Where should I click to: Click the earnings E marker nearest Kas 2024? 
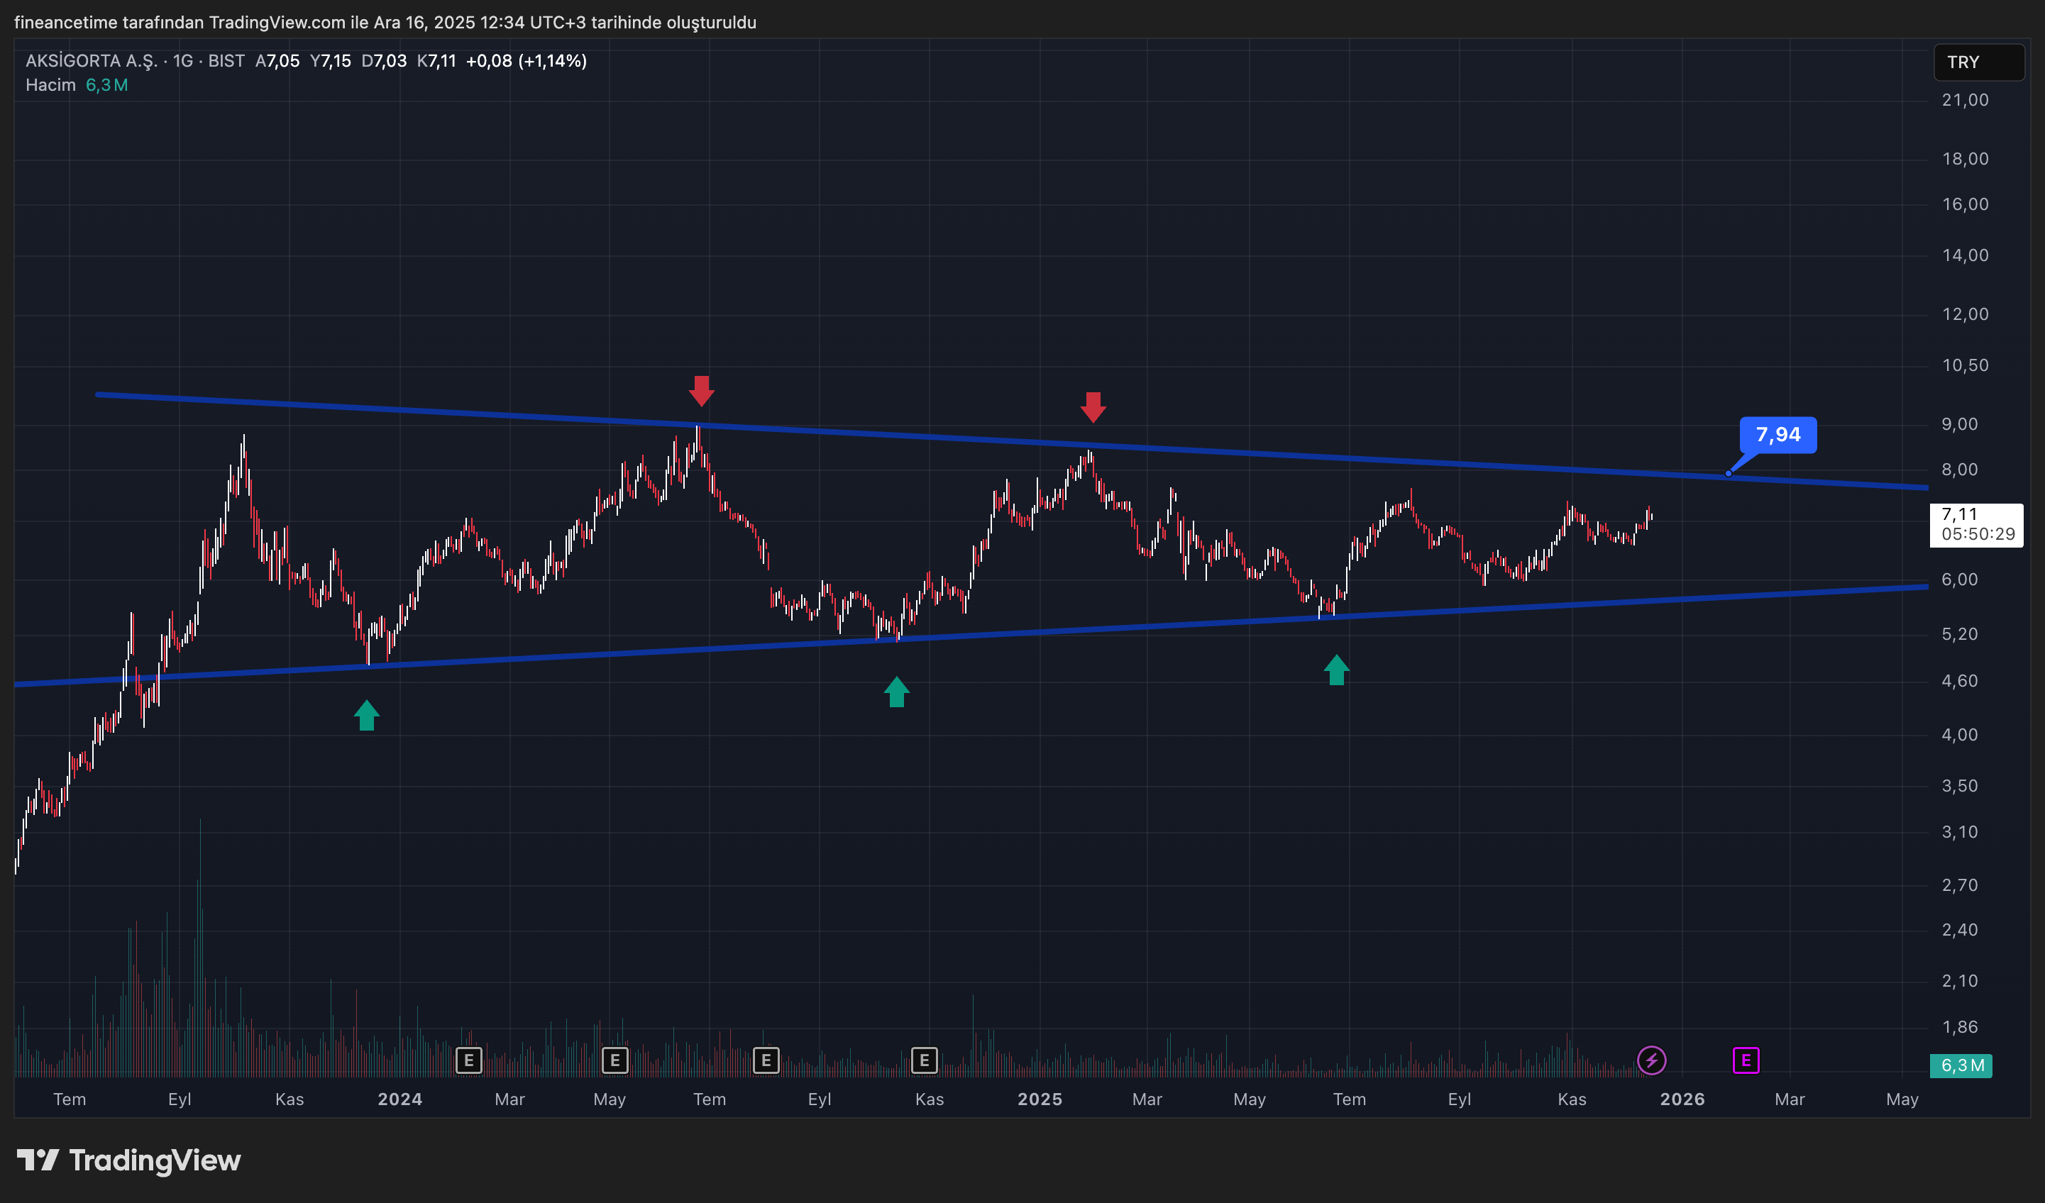(x=923, y=1060)
